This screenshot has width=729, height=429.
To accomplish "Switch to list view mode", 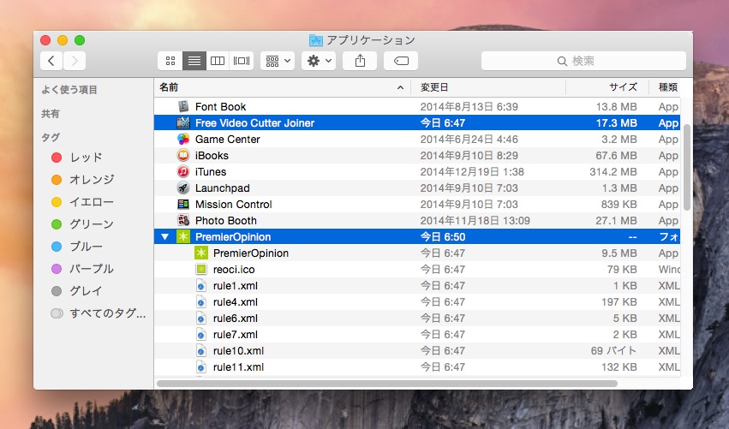I will [194, 61].
